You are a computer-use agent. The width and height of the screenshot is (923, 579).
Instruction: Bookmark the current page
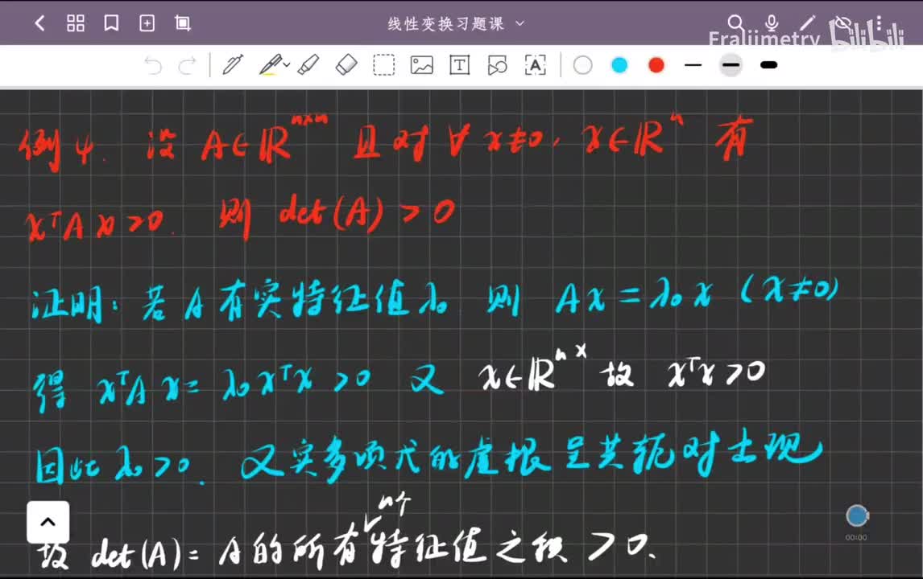[x=111, y=23]
